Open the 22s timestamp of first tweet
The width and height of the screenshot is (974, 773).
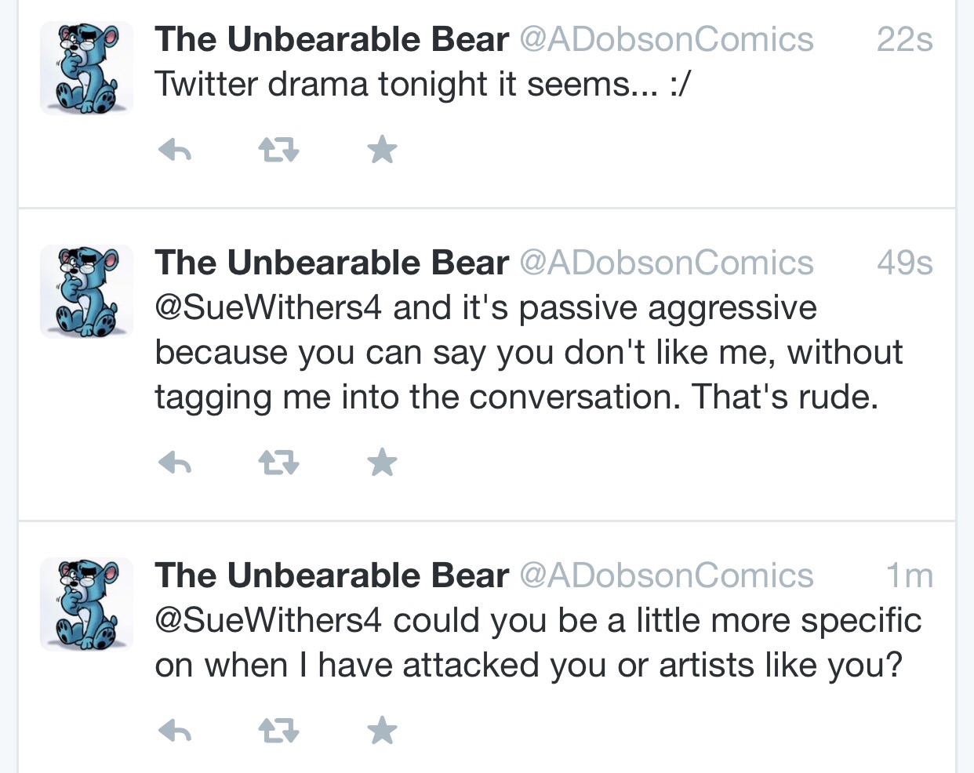pos(904,39)
